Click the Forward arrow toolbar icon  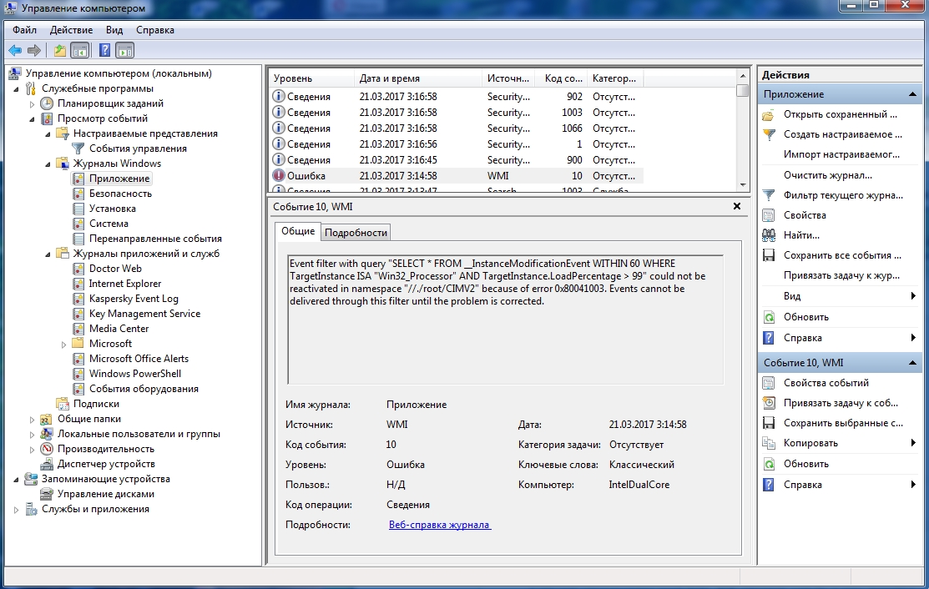pyautogui.click(x=34, y=50)
